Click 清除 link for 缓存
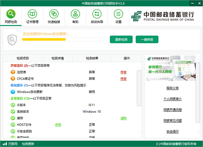203x147 pixels. (x=123, y=118)
